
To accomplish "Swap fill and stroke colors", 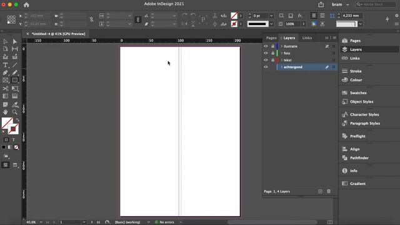I will [17, 119].
